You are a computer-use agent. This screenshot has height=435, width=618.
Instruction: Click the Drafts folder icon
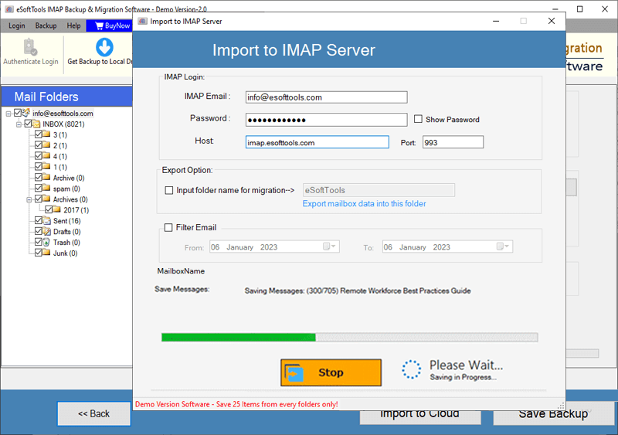47,231
